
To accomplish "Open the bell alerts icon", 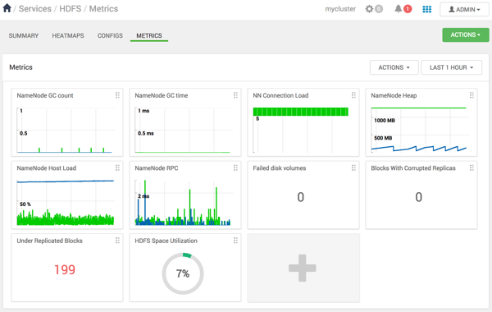I will [x=398, y=9].
